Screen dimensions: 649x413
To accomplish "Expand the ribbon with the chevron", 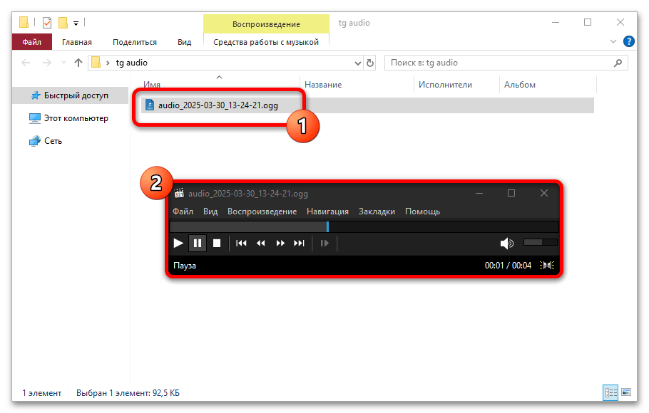I will (613, 41).
